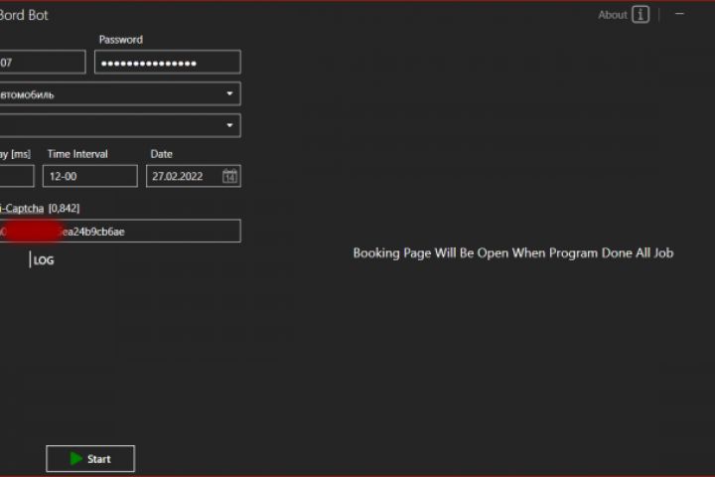Open the calendar picker in Date field
The width and height of the screenshot is (715, 477).
pyautogui.click(x=229, y=176)
